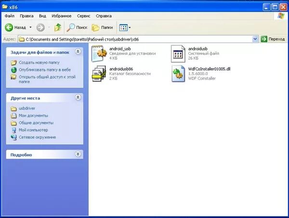
Task: Click Открыть общий доступ к этой папке link
Action: [47, 79]
